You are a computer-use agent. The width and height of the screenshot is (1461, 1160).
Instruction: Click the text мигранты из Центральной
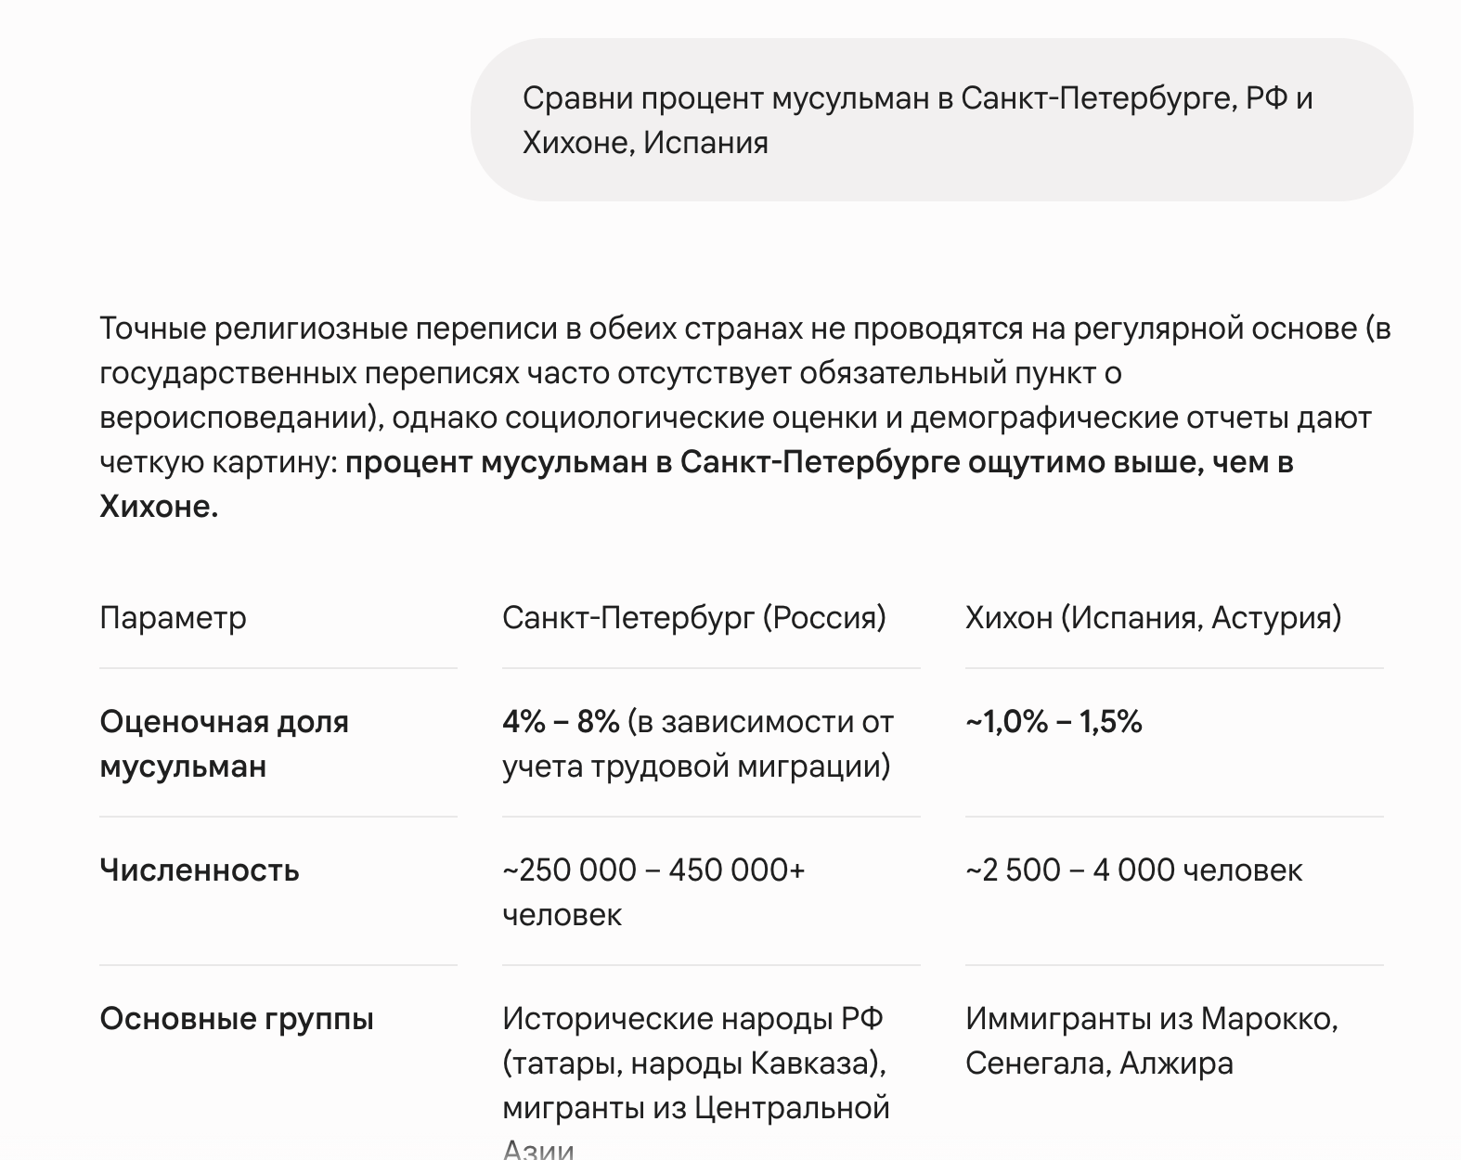click(696, 1108)
